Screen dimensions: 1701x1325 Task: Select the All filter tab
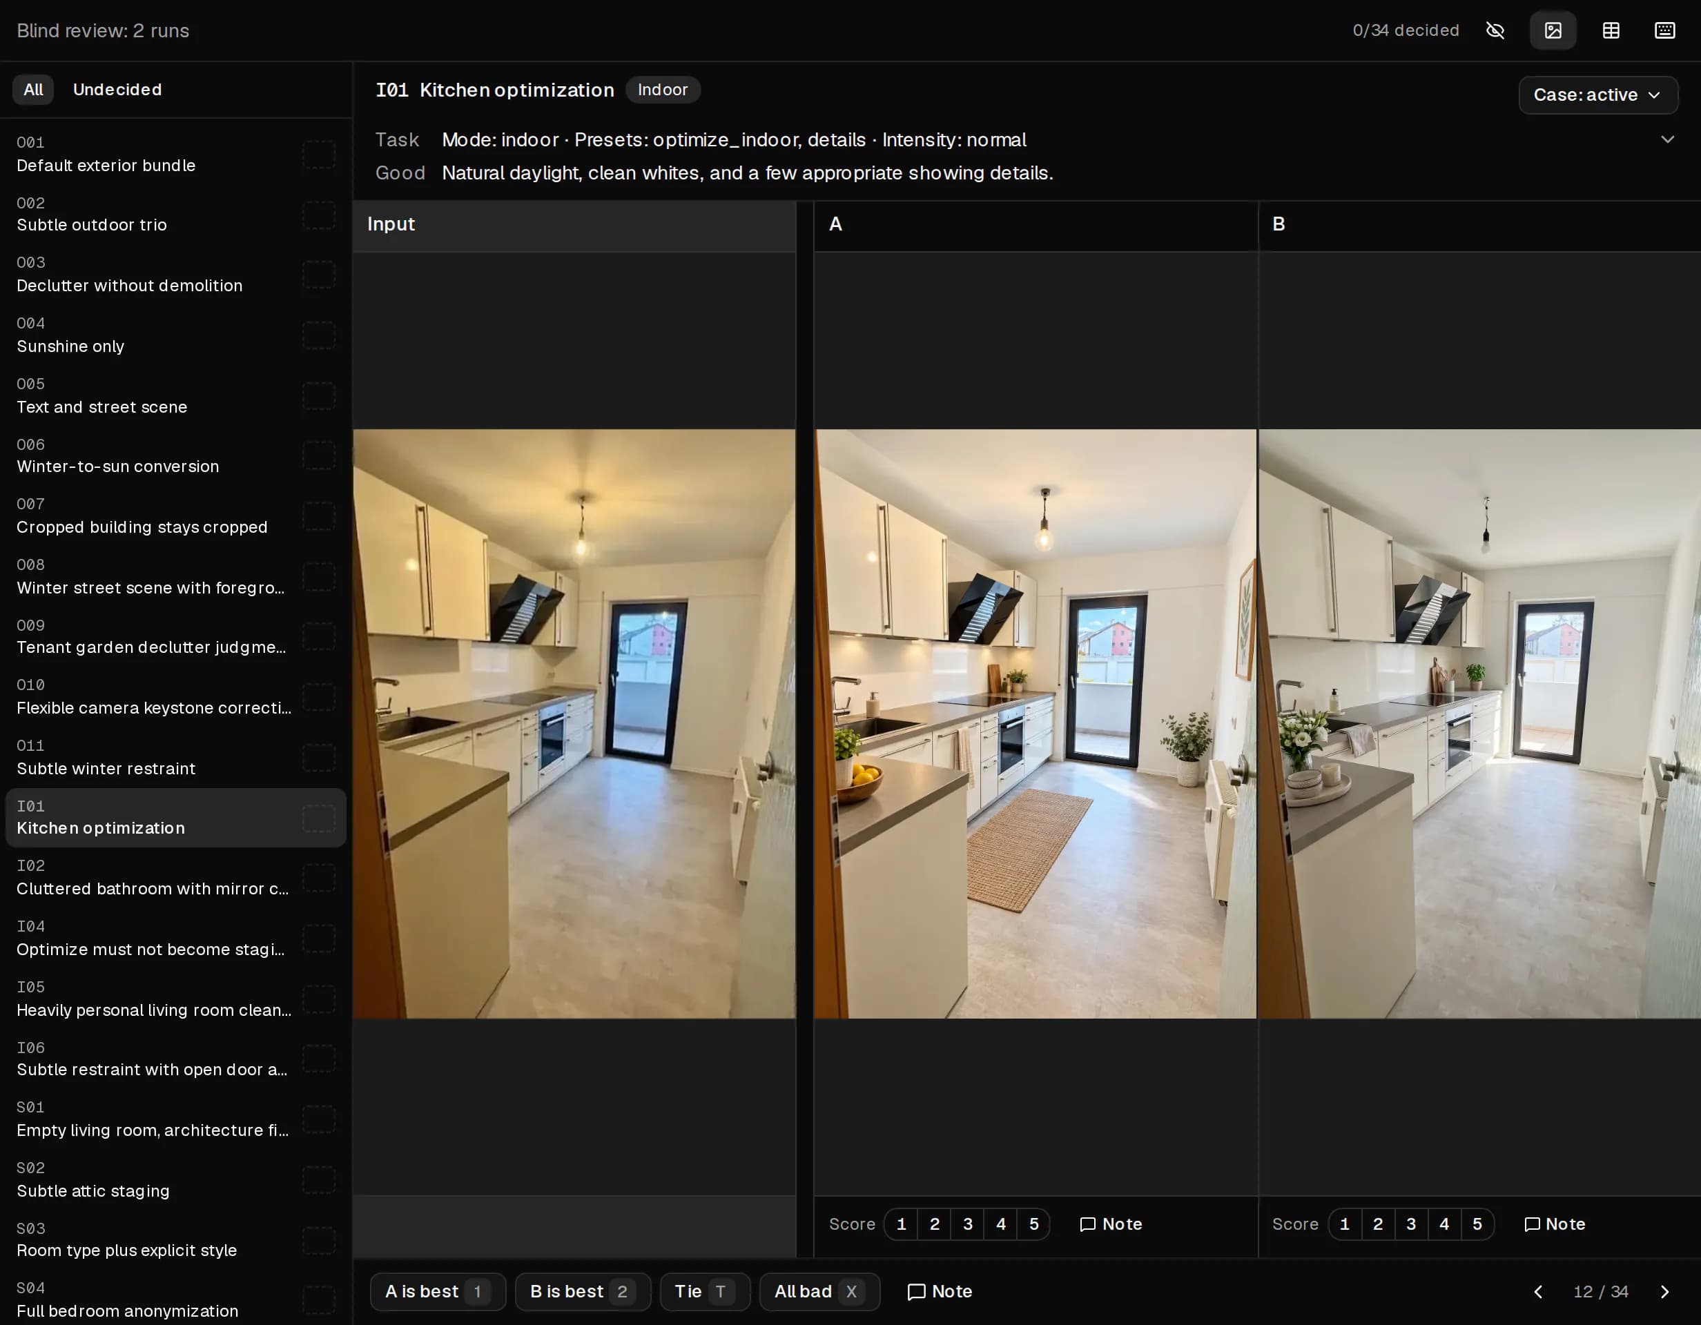(x=34, y=90)
